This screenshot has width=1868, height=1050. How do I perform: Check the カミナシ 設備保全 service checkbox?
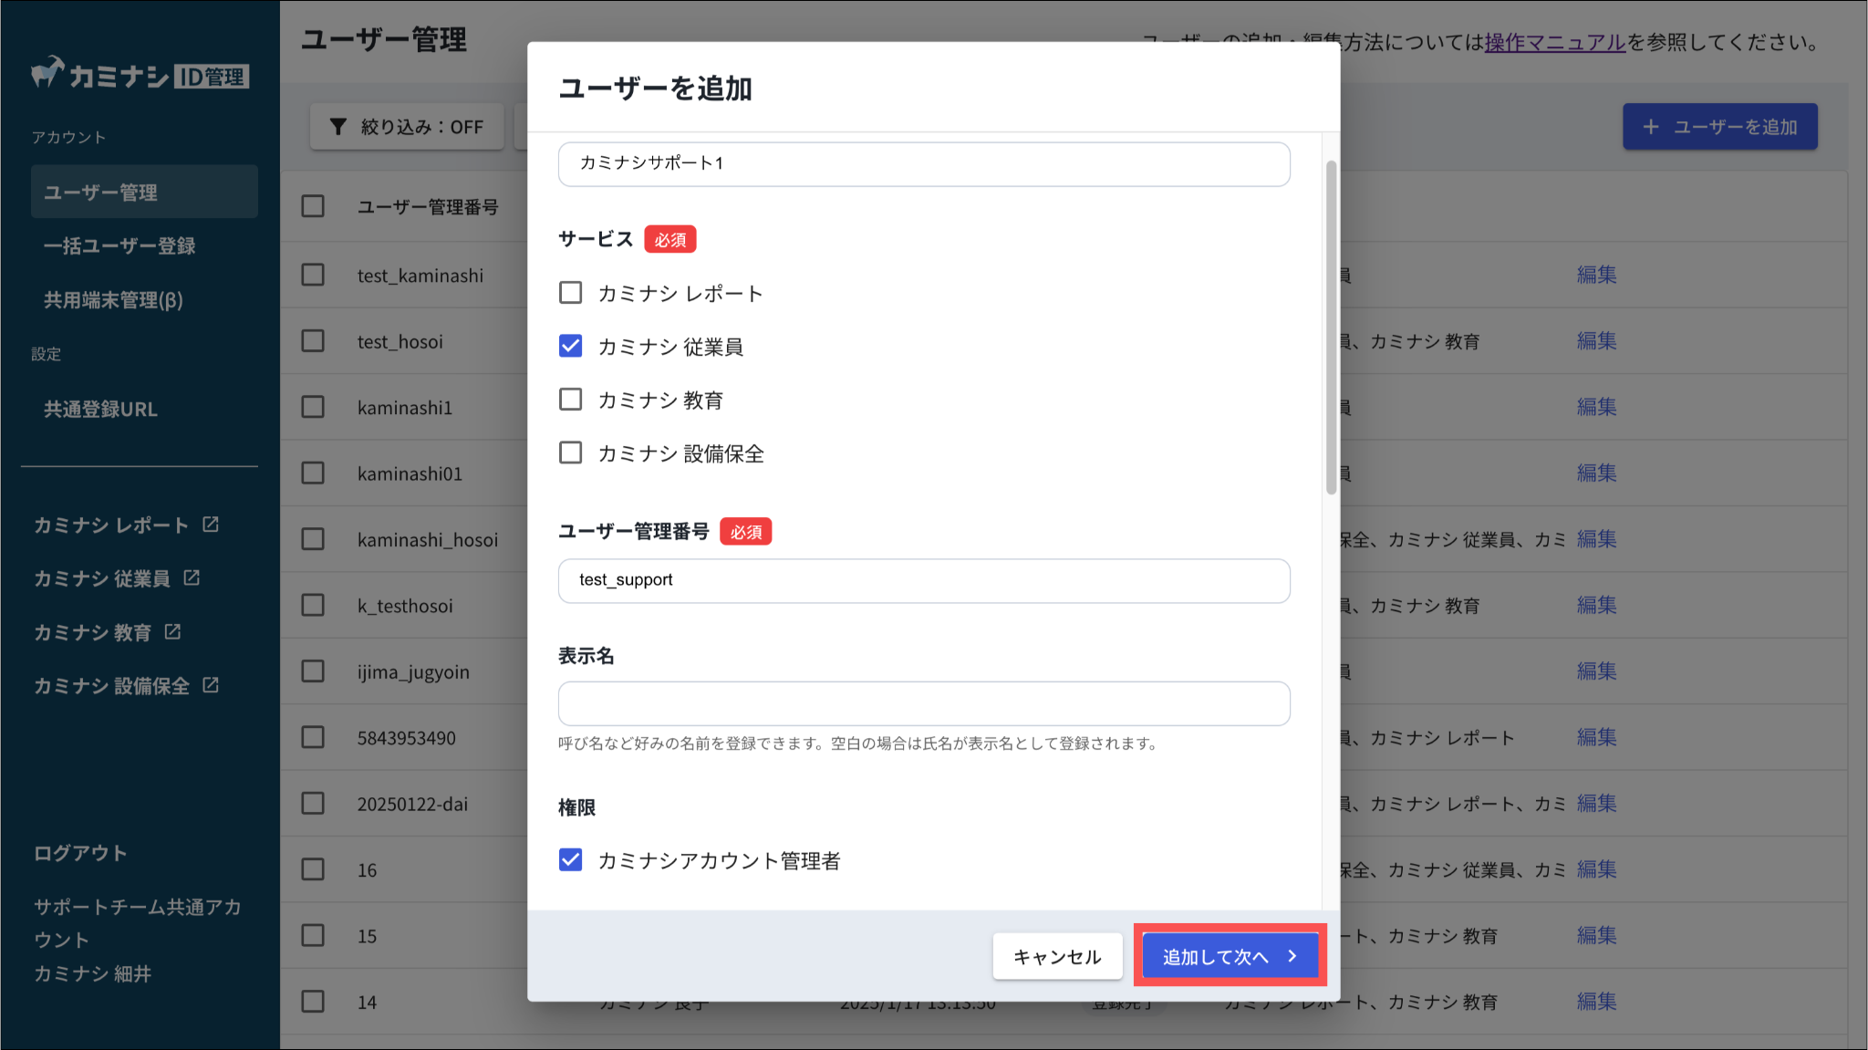click(570, 452)
